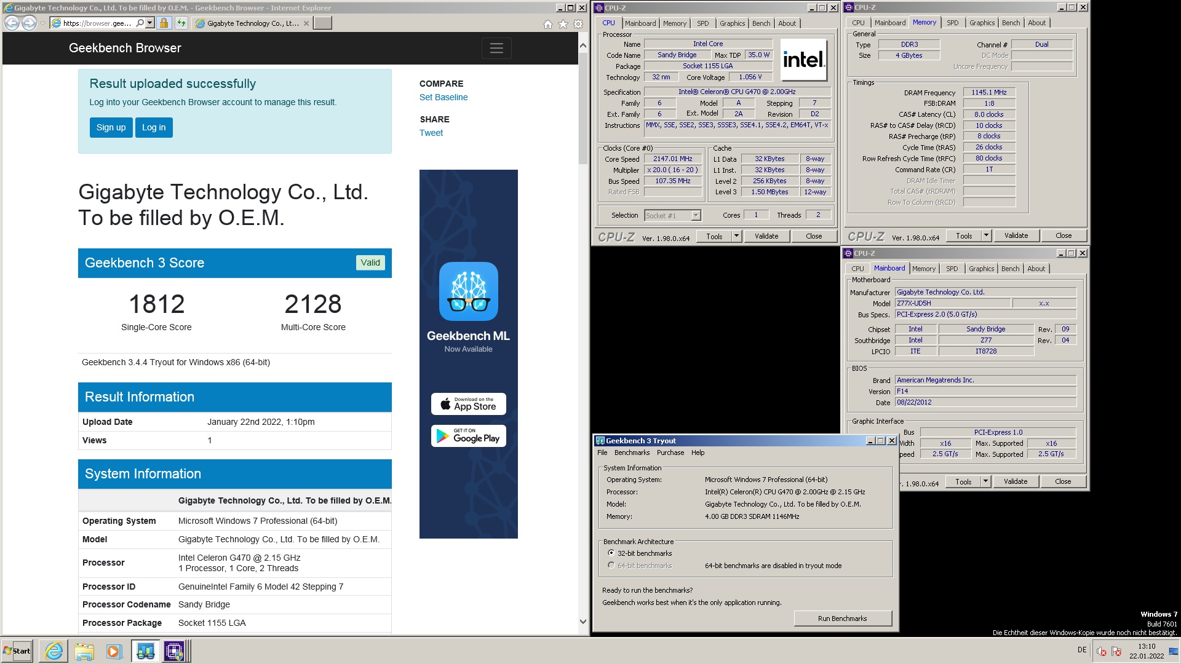The width and height of the screenshot is (1181, 664).
Task: Open Windows Explorer folder on taskbar
Action: point(84,651)
